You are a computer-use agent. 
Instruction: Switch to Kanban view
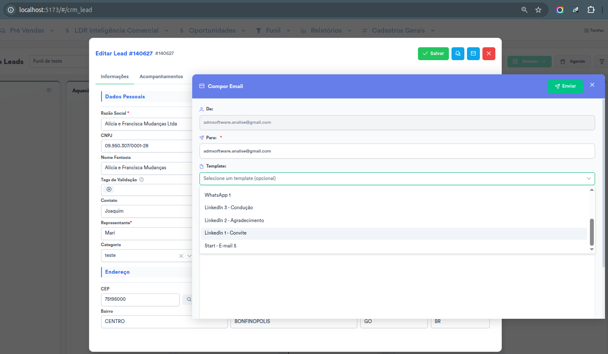point(529,61)
